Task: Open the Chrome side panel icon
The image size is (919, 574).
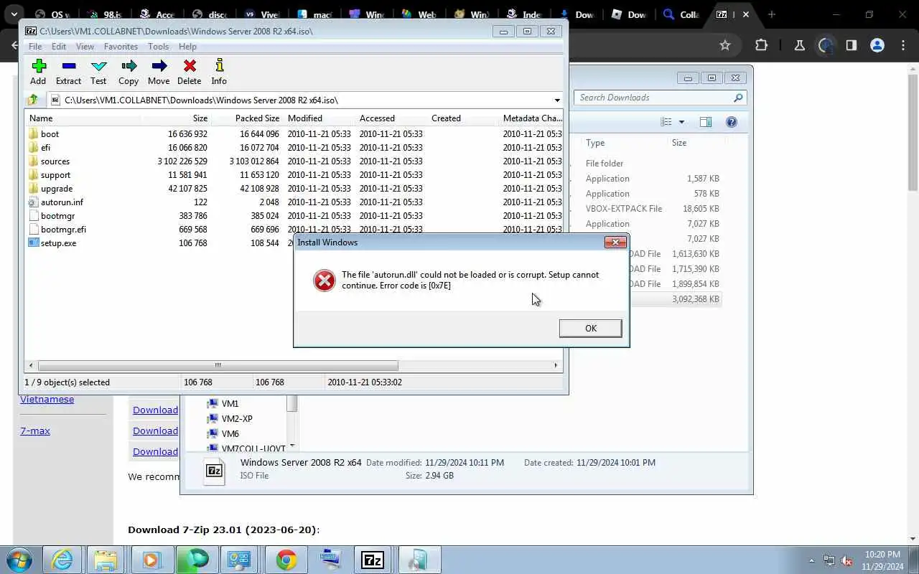Action: point(851,45)
